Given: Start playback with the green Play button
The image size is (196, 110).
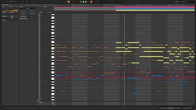Looking at the screenshot, I should pyautogui.click(x=81, y=2).
